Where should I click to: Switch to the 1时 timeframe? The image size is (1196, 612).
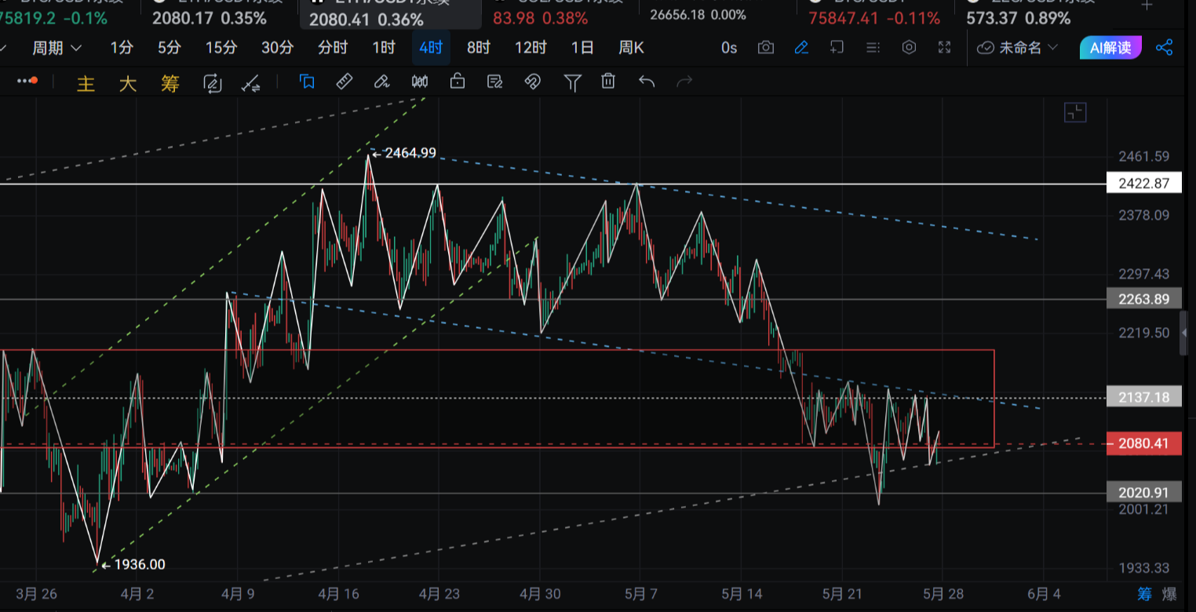point(384,48)
